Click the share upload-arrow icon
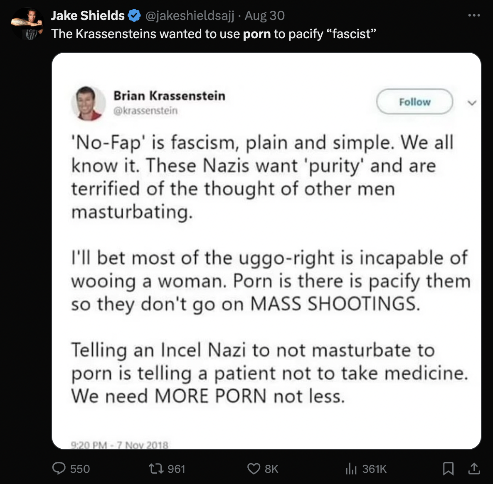Image resolution: width=493 pixels, height=484 pixels. [x=474, y=469]
